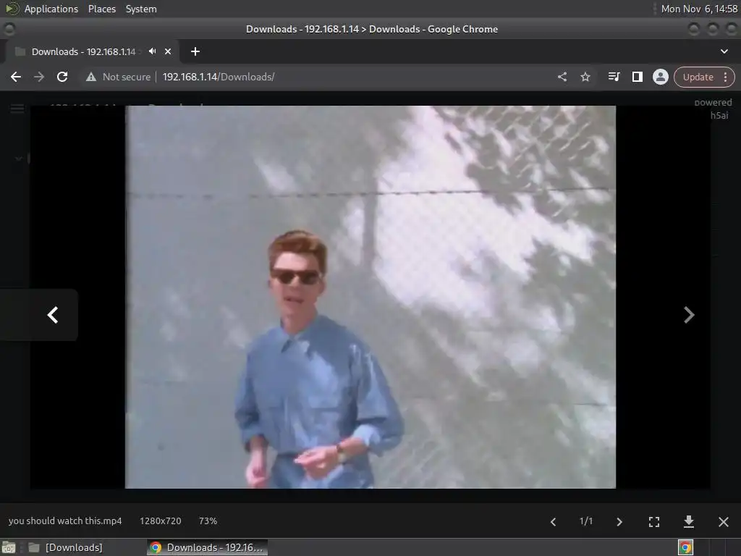The width and height of the screenshot is (741, 556).
Task: Click the 1280x720 resolution label
Action: [160, 521]
